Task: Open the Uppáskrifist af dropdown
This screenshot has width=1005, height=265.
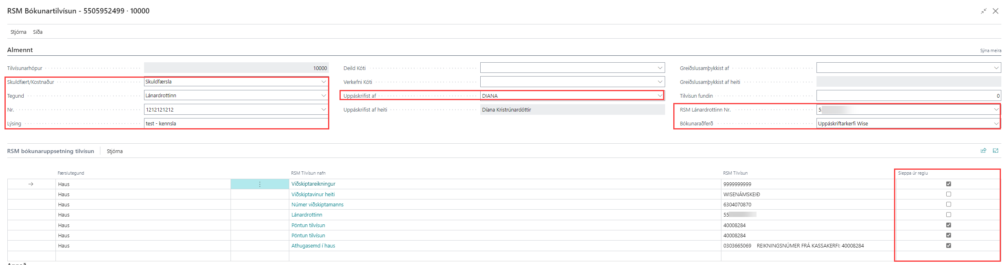Action: pyautogui.click(x=660, y=96)
